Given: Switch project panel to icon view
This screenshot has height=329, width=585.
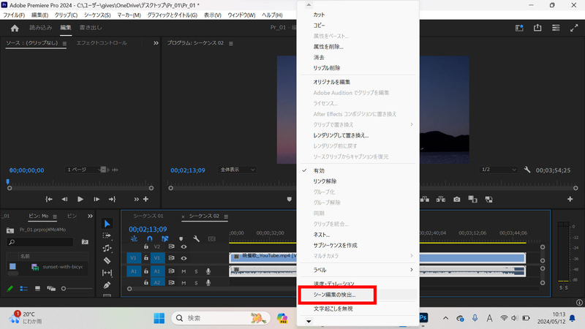Looking at the screenshot, I should tap(37, 288).
